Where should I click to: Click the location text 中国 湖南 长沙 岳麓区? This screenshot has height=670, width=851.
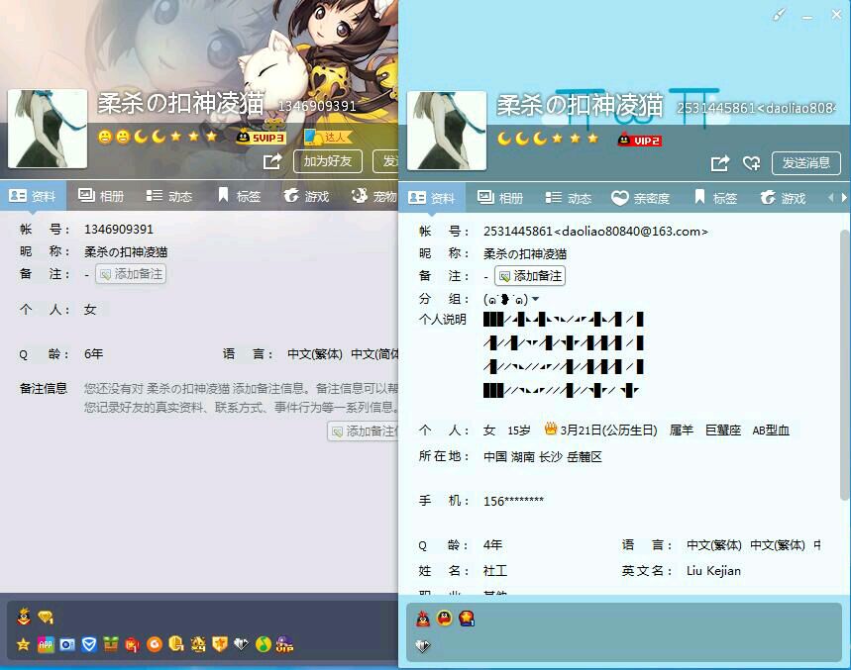point(543,456)
